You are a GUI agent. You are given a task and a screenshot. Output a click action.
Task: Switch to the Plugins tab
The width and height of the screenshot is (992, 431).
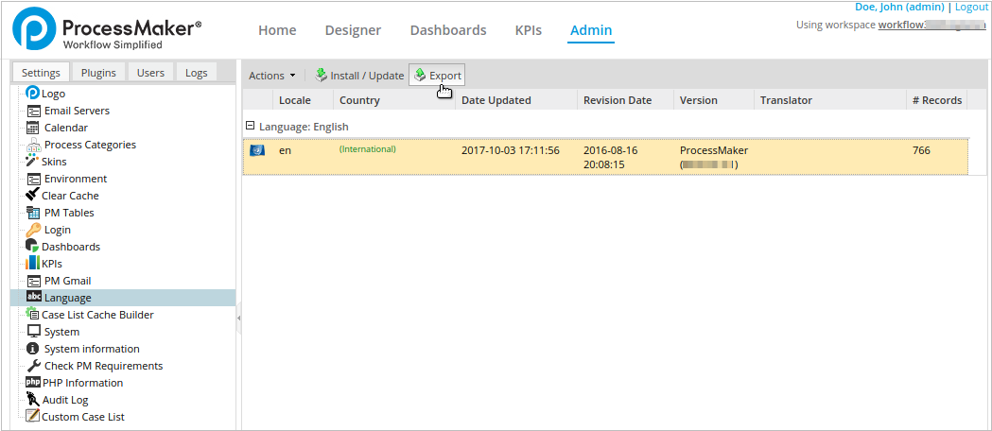(98, 73)
